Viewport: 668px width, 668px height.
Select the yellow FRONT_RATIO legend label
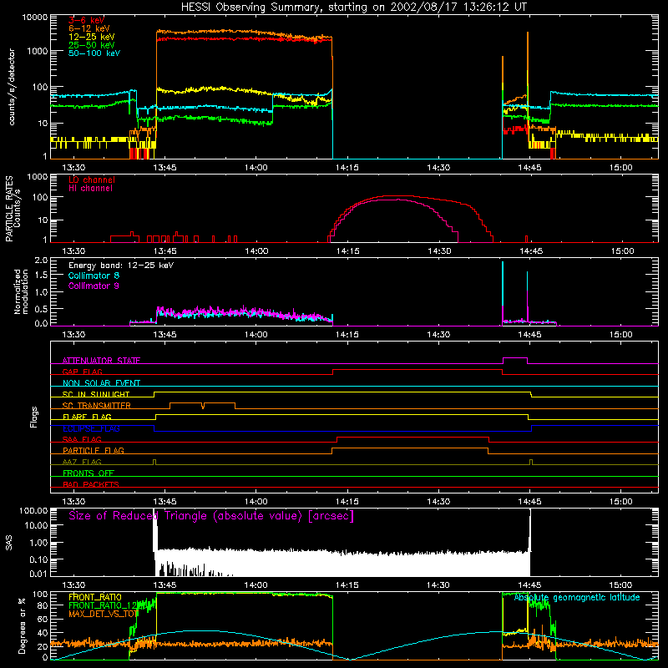pos(95,597)
